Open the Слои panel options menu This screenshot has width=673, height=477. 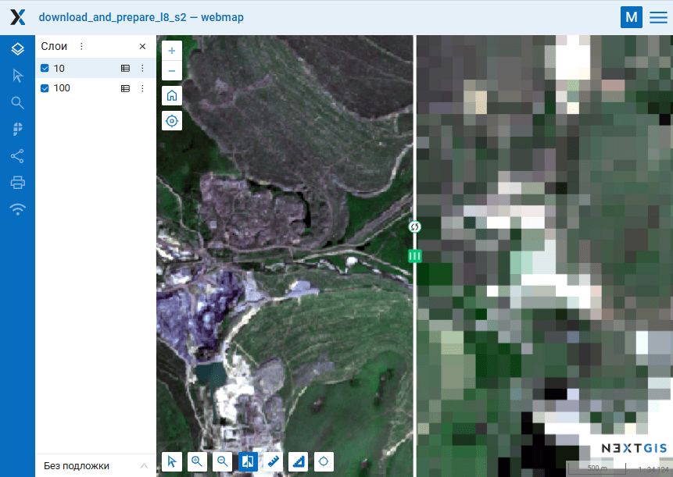pos(81,47)
